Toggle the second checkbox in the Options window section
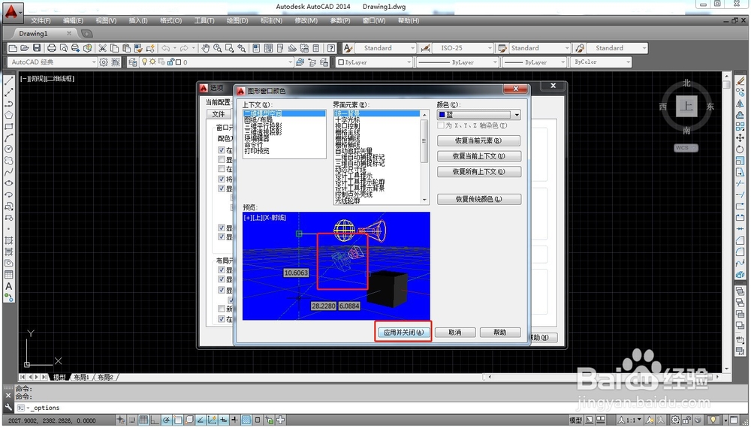Screen dimensions: 751x428 (x=222, y=159)
